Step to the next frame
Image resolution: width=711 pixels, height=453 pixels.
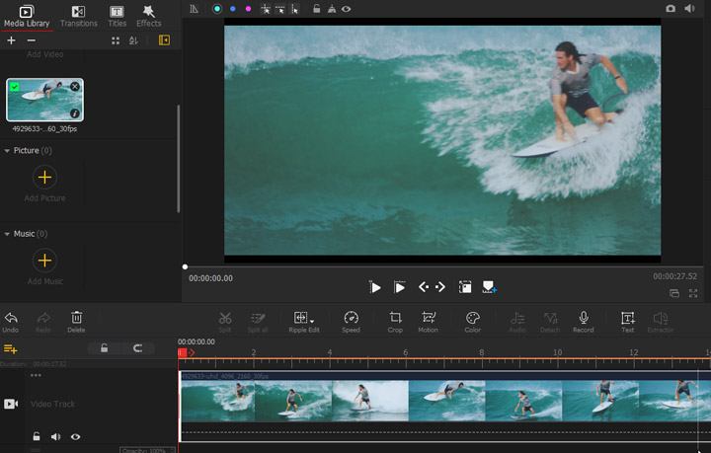tap(440, 287)
